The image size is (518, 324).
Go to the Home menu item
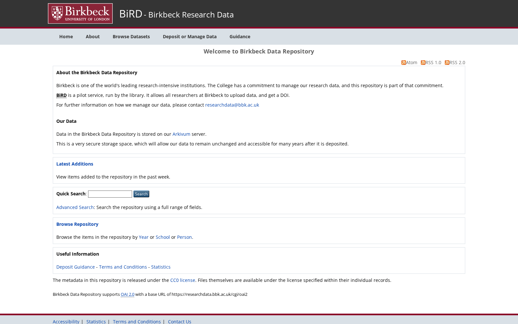[66, 37]
